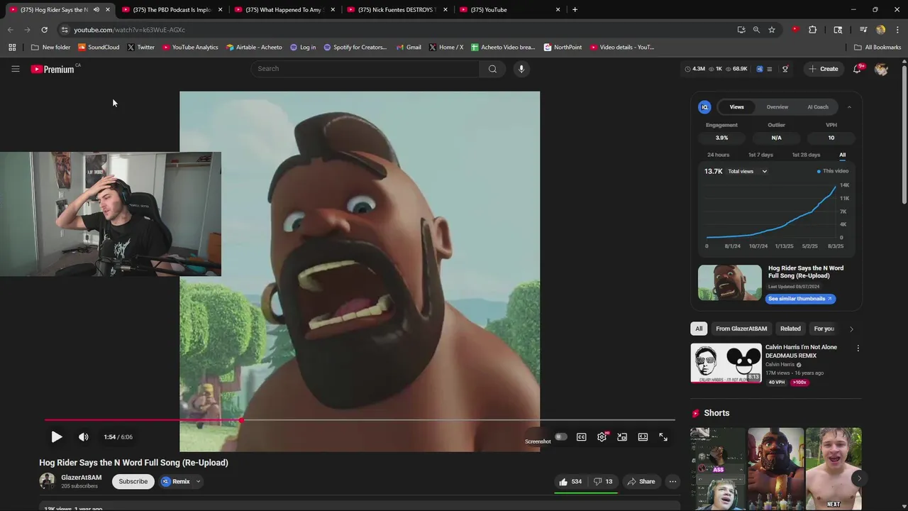Toggle closed captions
Viewport: 908px width, 511px height.
[582, 437]
